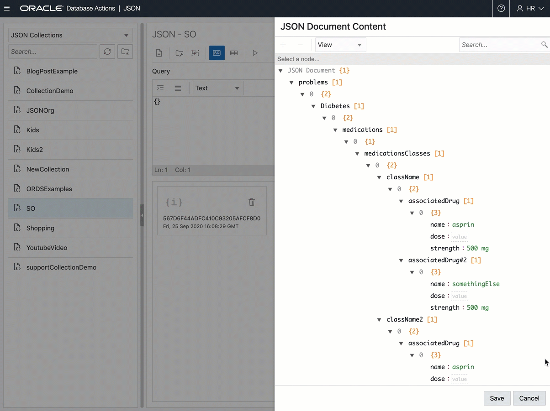
Task: Save the JSON document changes
Action: [497, 398]
